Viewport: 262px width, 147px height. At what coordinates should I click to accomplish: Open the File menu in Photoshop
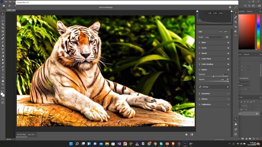point(6,2)
